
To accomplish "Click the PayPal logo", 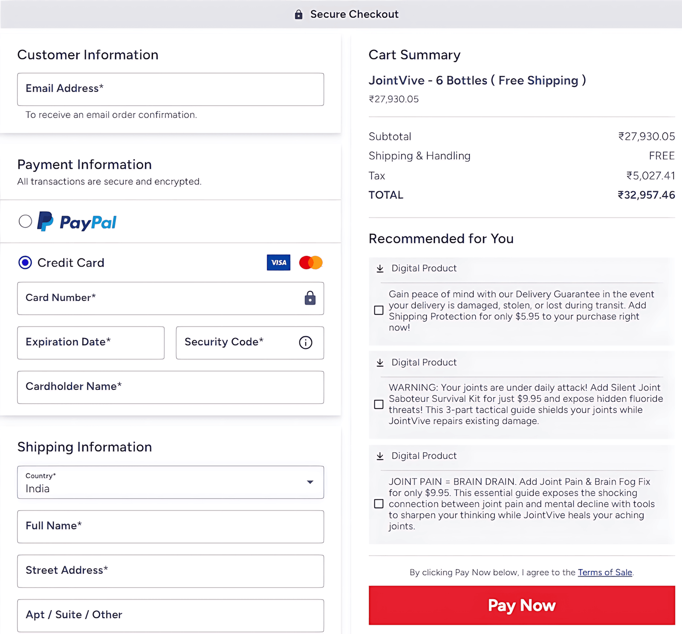I will tap(77, 222).
